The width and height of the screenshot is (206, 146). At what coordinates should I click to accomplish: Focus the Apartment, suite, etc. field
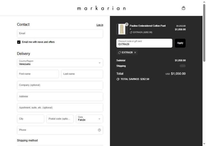click(60, 107)
